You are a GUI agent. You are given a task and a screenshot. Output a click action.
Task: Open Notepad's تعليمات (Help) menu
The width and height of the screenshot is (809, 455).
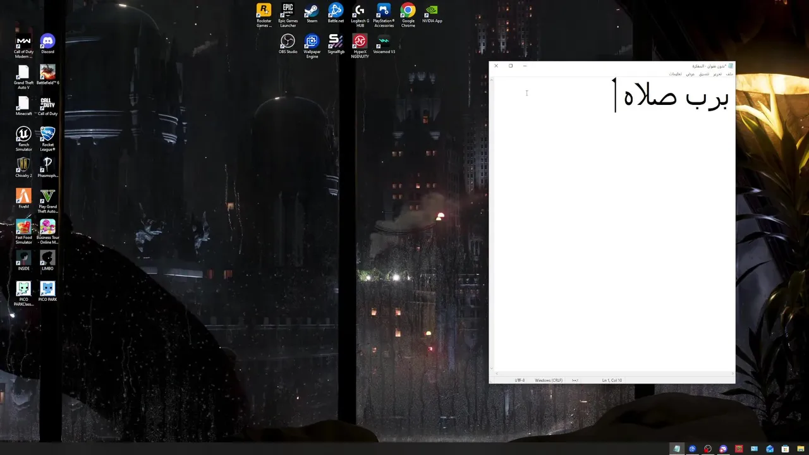coord(676,74)
